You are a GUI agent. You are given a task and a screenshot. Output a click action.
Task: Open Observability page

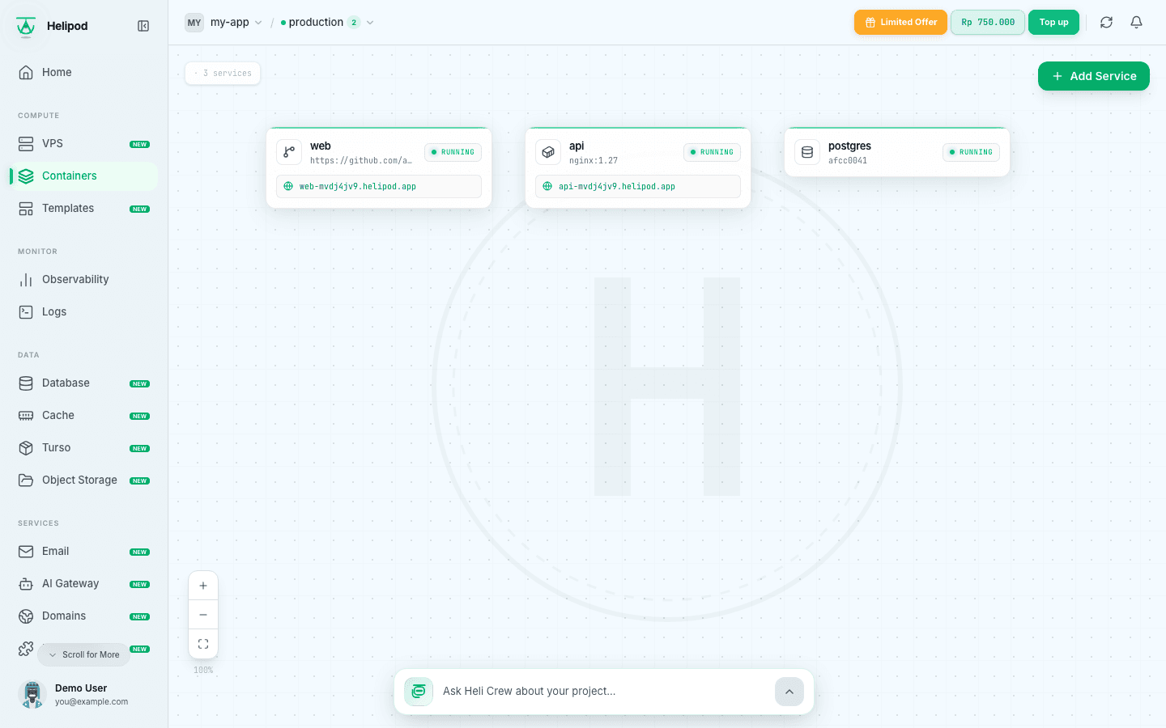tap(84, 279)
